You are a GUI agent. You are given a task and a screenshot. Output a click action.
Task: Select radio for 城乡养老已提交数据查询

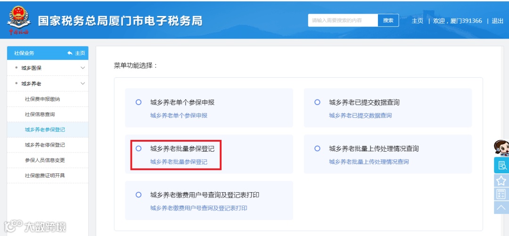[318, 102]
